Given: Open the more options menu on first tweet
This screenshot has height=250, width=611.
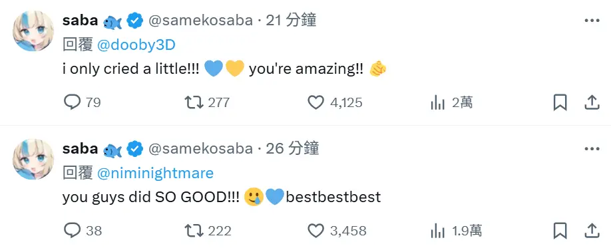Looking at the screenshot, I should [x=592, y=21].
